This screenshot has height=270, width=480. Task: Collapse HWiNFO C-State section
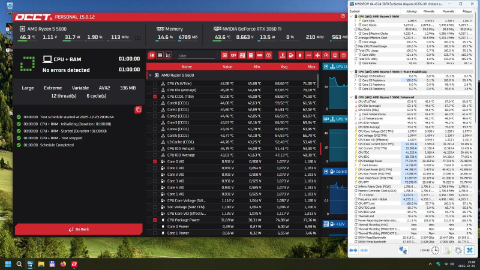click(x=352, y=71)
